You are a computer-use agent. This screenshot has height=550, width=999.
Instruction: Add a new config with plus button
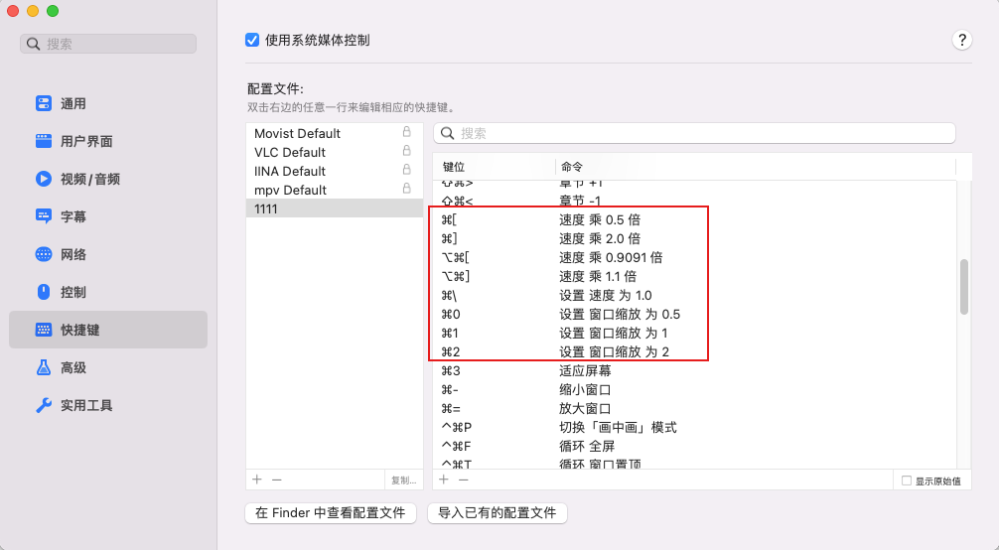[x=257, y=480]
